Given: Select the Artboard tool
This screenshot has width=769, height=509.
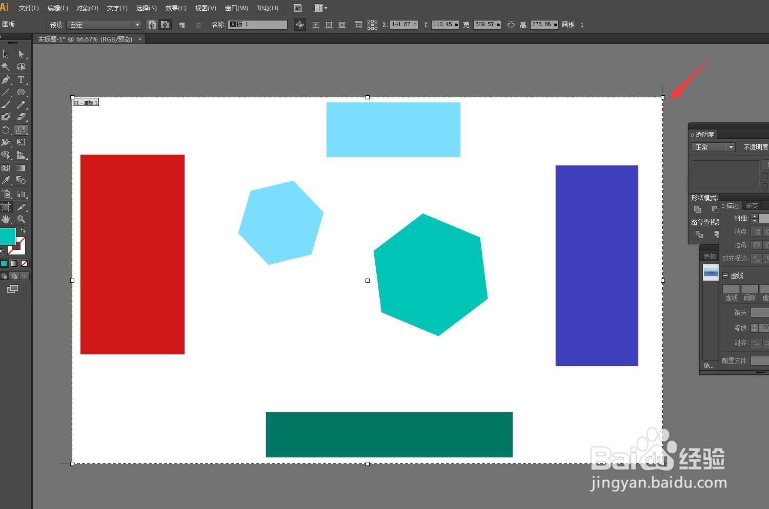Looking at the screenshot, I should tap(6, 207).
